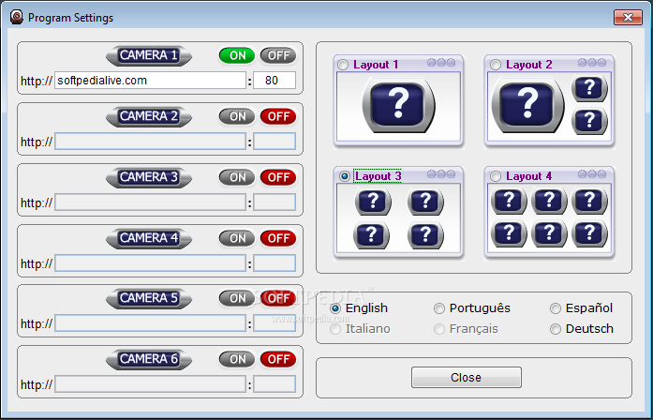
Task: Click the CAMERA 3 badge
Action: [x=149, y=177]
